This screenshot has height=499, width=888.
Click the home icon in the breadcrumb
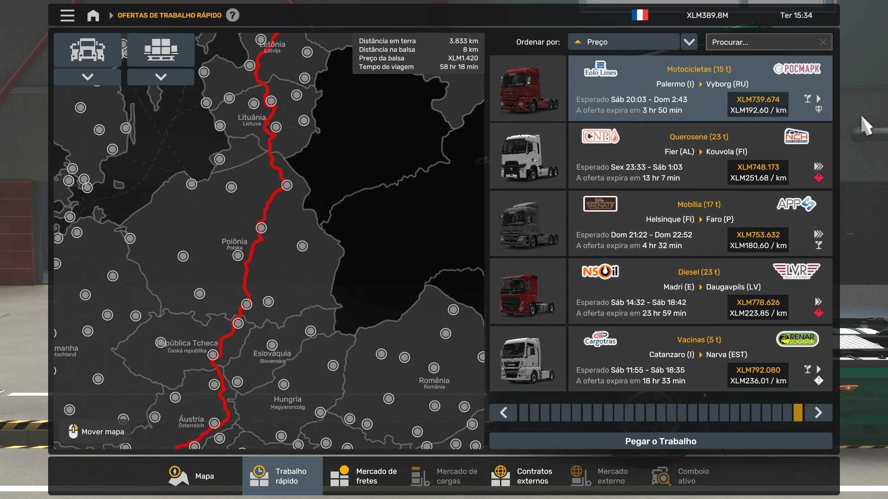[93, 15]
